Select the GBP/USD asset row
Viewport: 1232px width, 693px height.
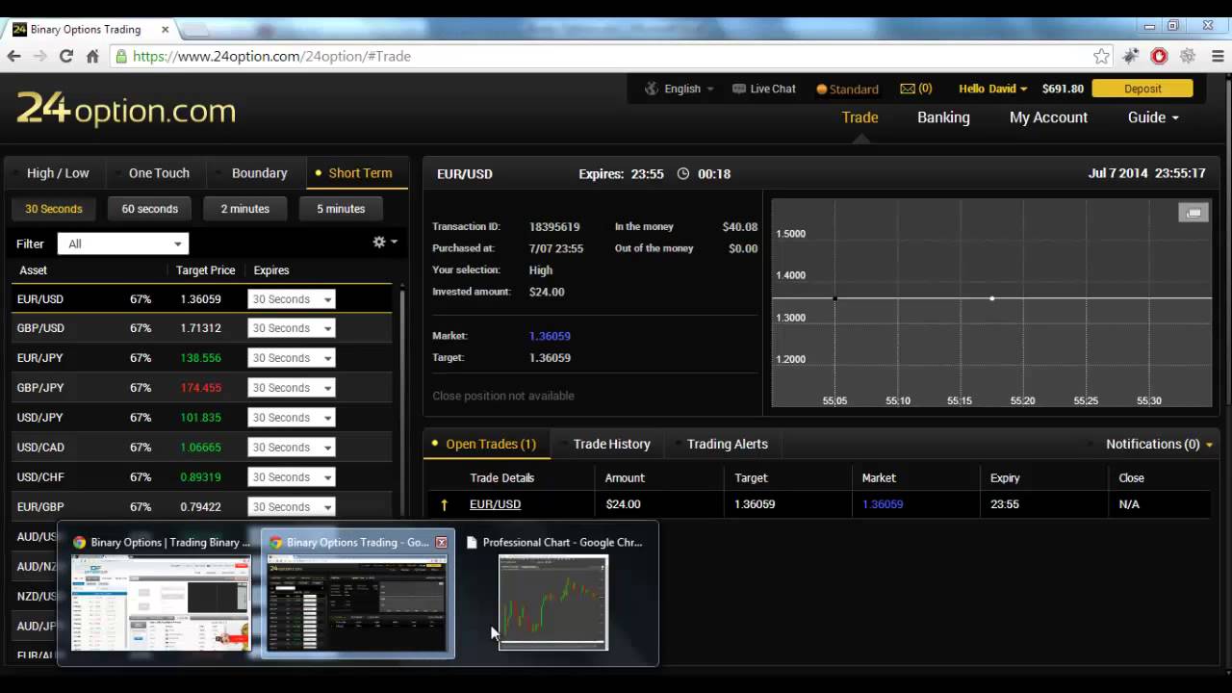[201, 328]
